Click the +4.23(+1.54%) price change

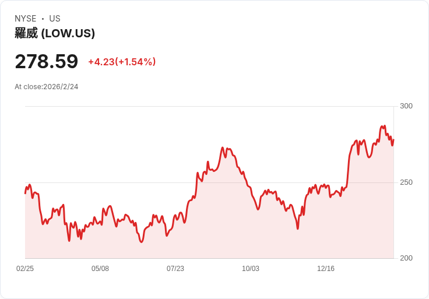tap(122, 62)
